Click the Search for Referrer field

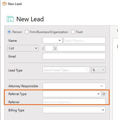point(74,102)
